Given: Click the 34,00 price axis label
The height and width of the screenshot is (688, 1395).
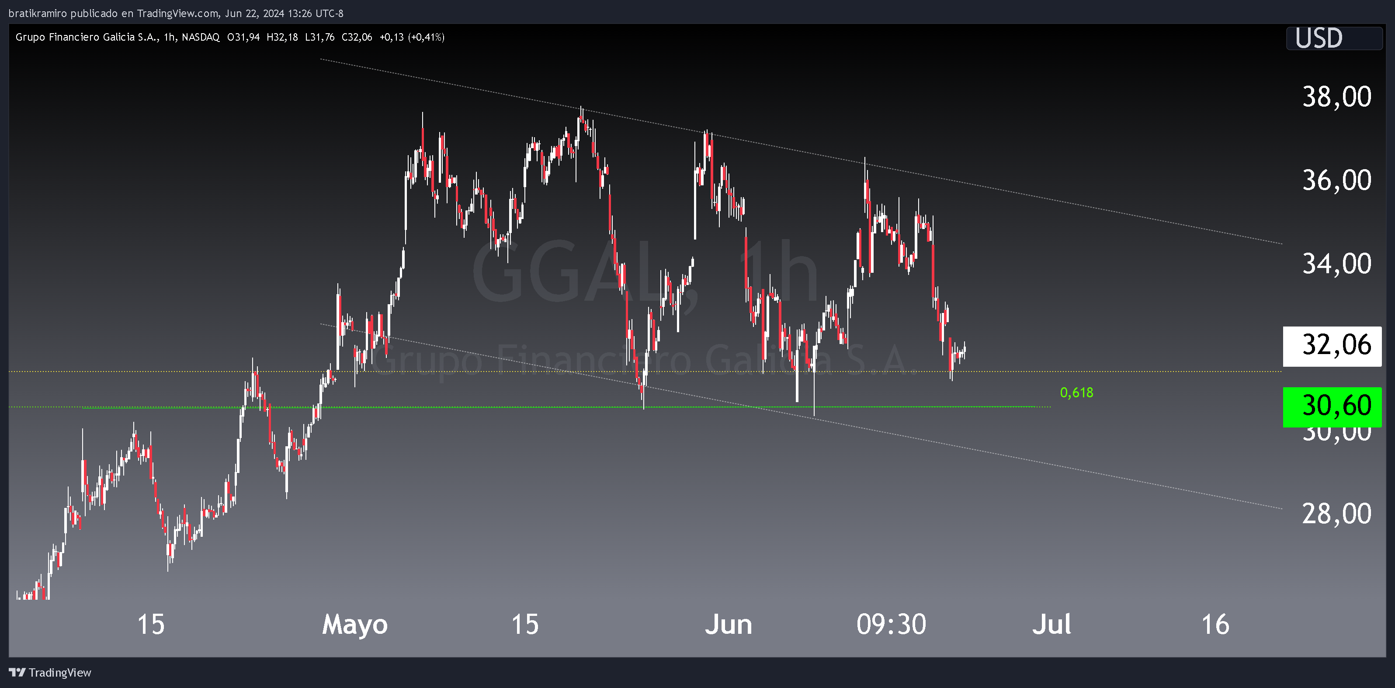Looking at the screenshot, I should pos(1336,264).
